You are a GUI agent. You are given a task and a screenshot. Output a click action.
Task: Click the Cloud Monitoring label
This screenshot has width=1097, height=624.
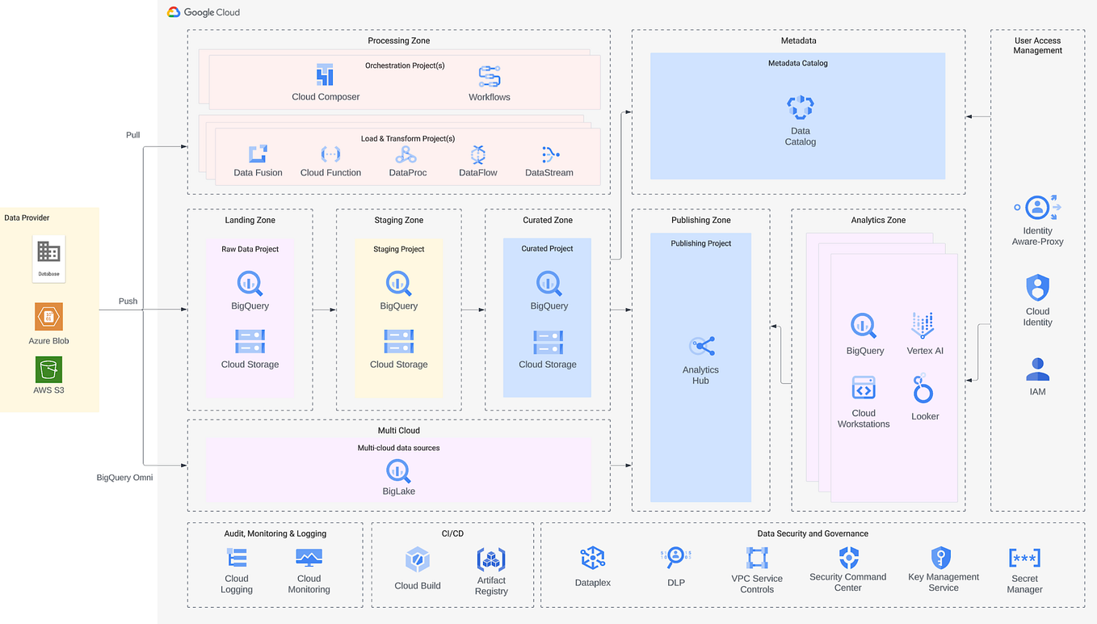[x=309, y=584]
